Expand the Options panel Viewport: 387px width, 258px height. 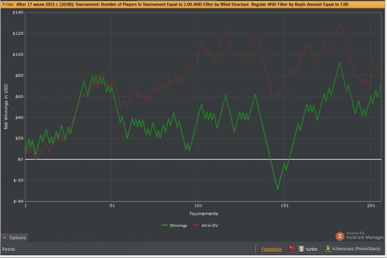coord(14,238)
